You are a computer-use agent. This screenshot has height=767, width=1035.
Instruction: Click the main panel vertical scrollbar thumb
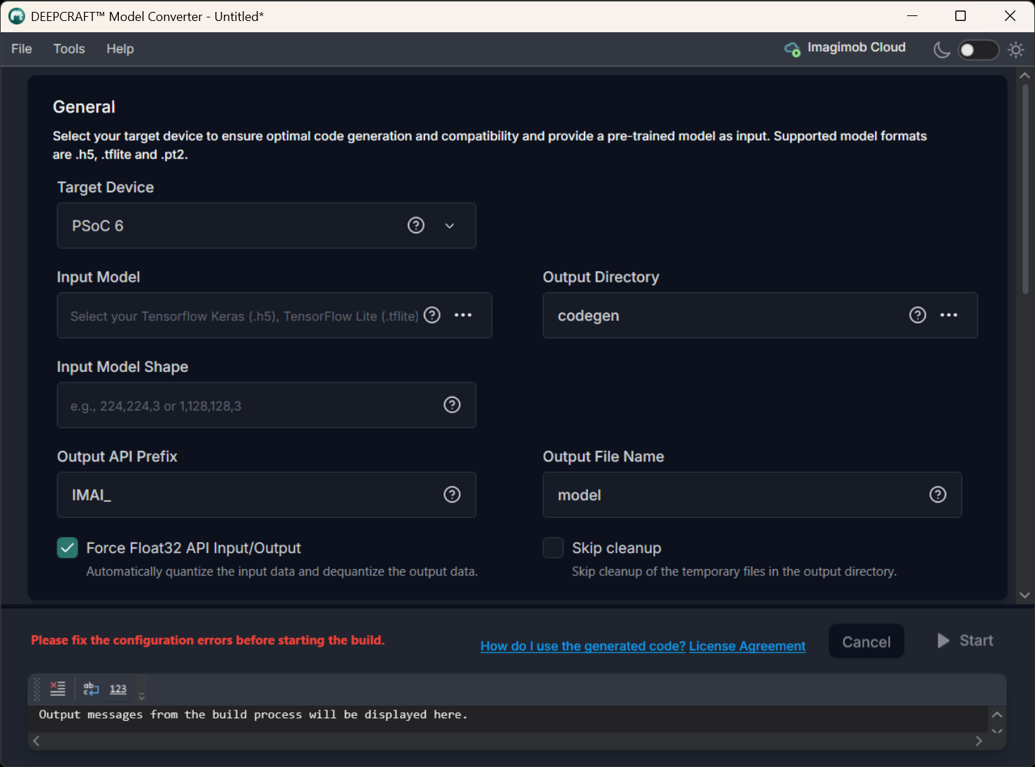pyautogui.click(x=1025, y=189)
